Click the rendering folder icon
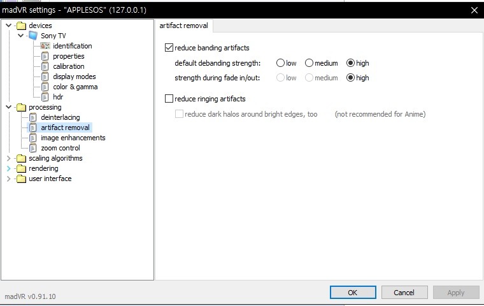484x306 pixels. 21,168
